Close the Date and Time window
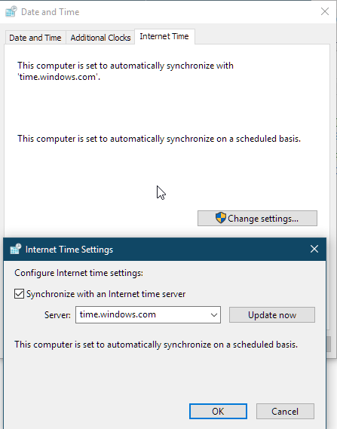This screenshot has height=429, width=337. click(x=325, y=11)
